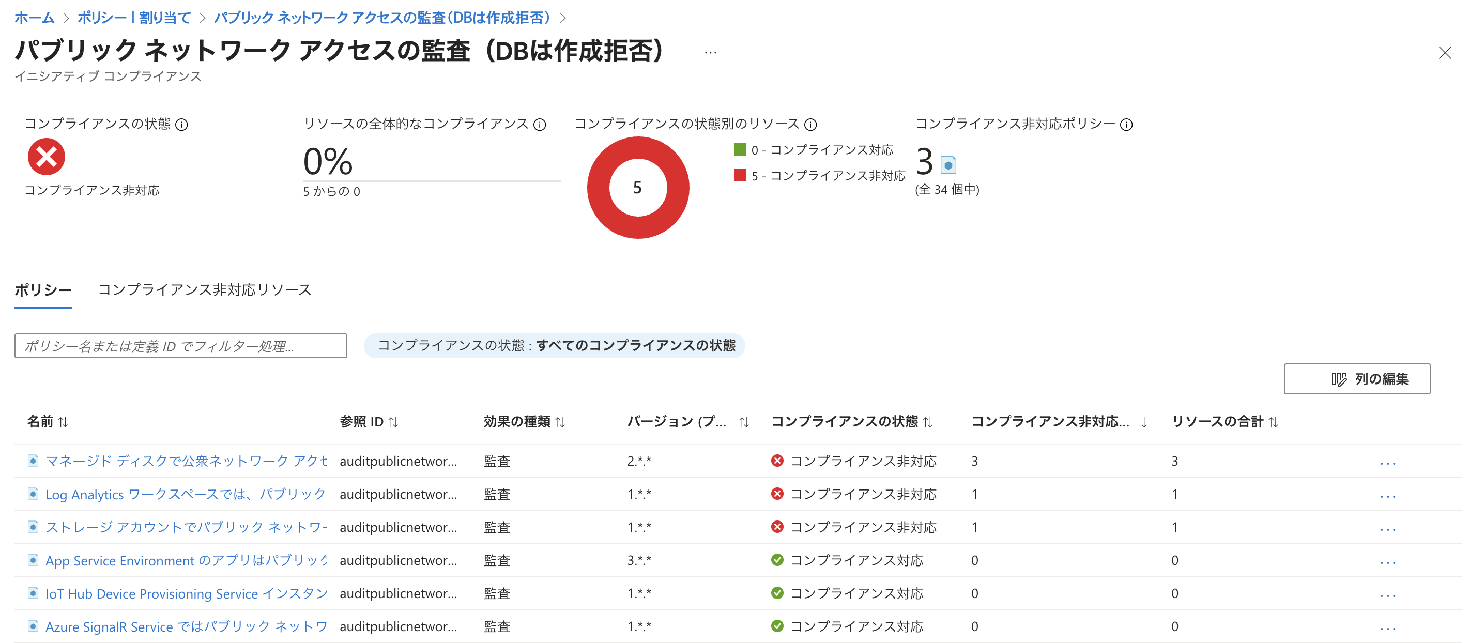The image size is (1469, 643).
Task: Go to ホーム breadcrumb
Action: (x=34, y=18)
